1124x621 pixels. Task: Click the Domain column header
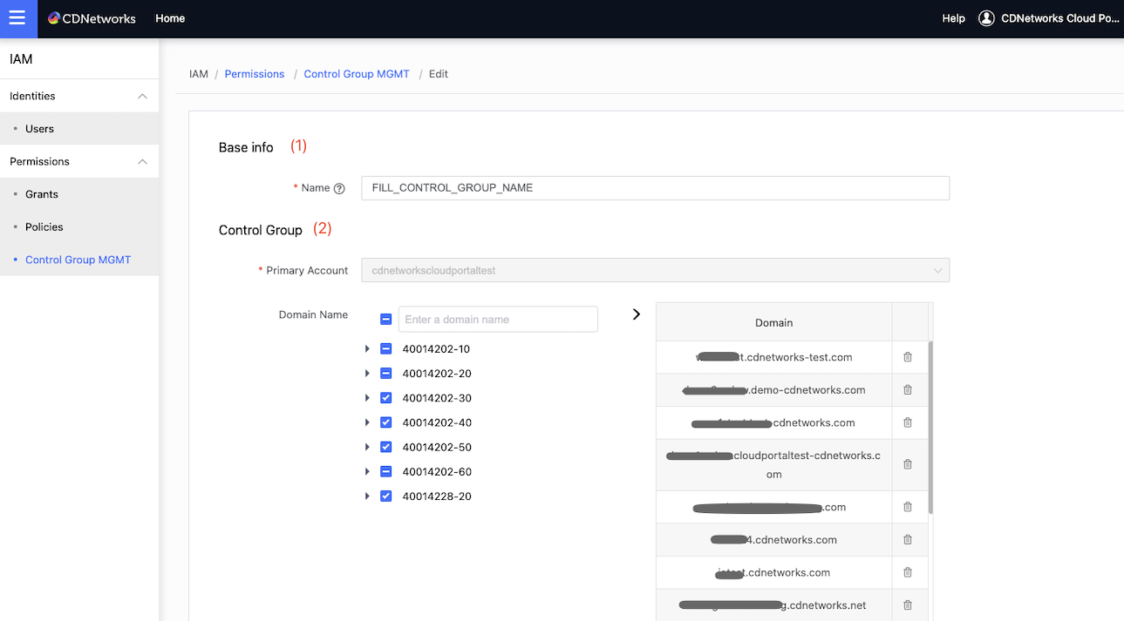coord(773,322)
